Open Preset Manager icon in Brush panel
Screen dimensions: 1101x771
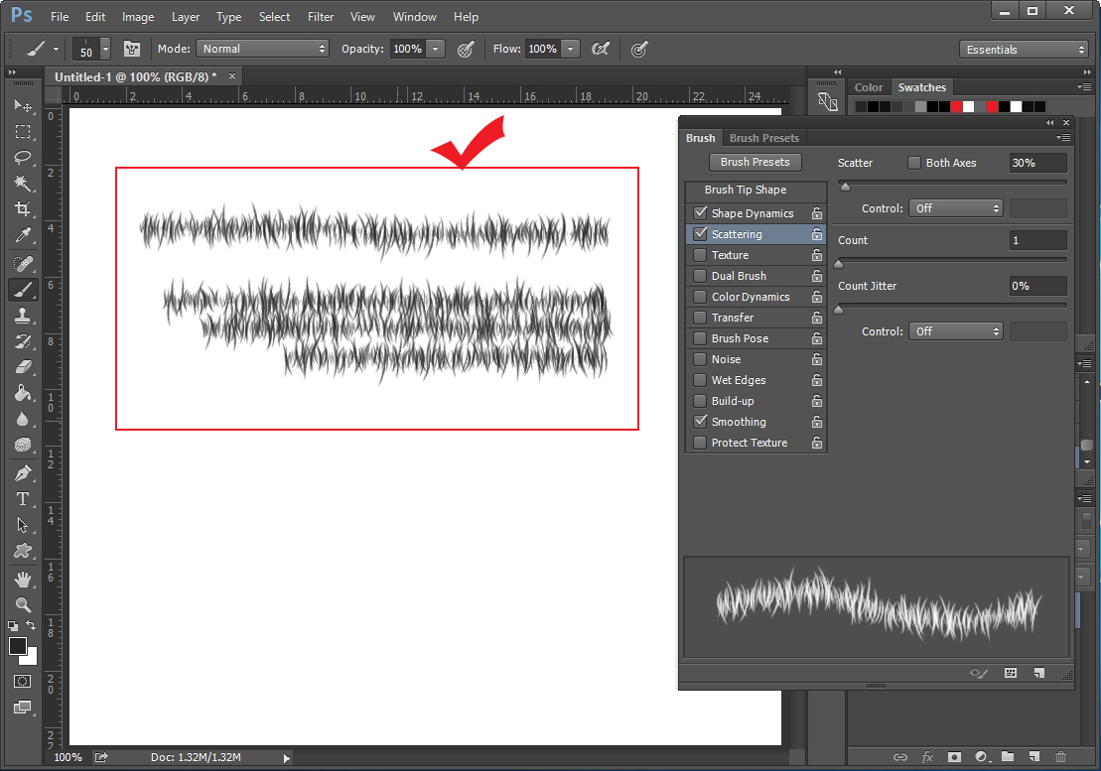pos(1011,673)
